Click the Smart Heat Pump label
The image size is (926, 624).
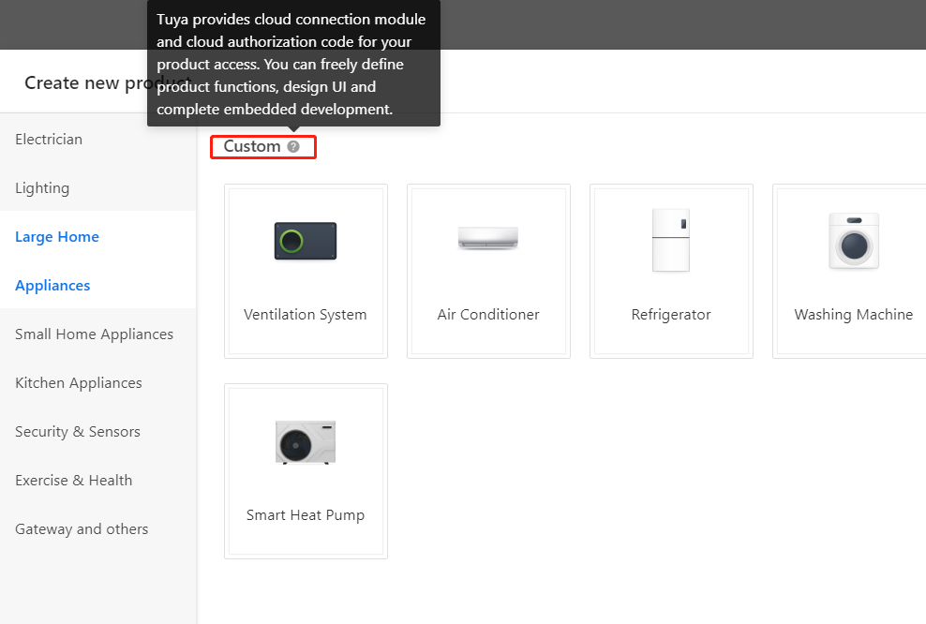coord(306,515)
